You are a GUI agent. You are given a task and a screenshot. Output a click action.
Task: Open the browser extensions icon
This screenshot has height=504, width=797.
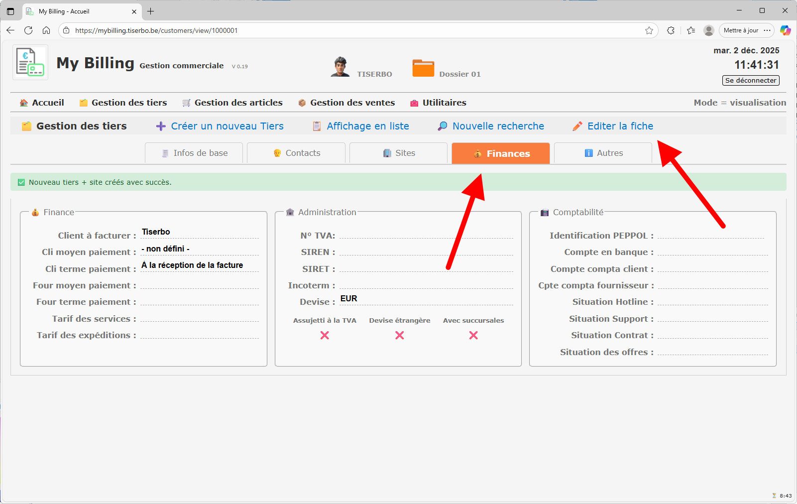tap(671, 30)
